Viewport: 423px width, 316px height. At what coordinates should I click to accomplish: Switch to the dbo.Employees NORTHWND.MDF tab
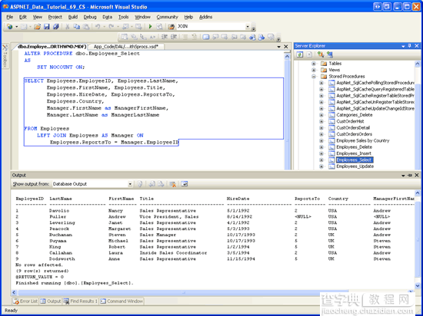click(x=52, y=47)
